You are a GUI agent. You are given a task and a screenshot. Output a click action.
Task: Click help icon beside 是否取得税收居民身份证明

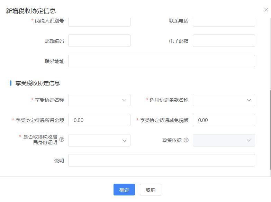click(x=62, y=140)
